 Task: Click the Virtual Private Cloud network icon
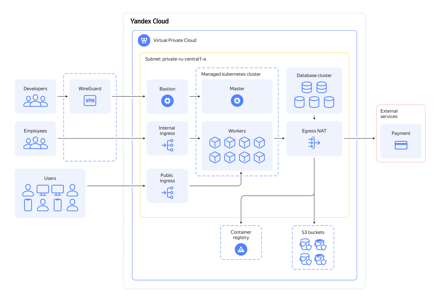click(x=144, y=40)
